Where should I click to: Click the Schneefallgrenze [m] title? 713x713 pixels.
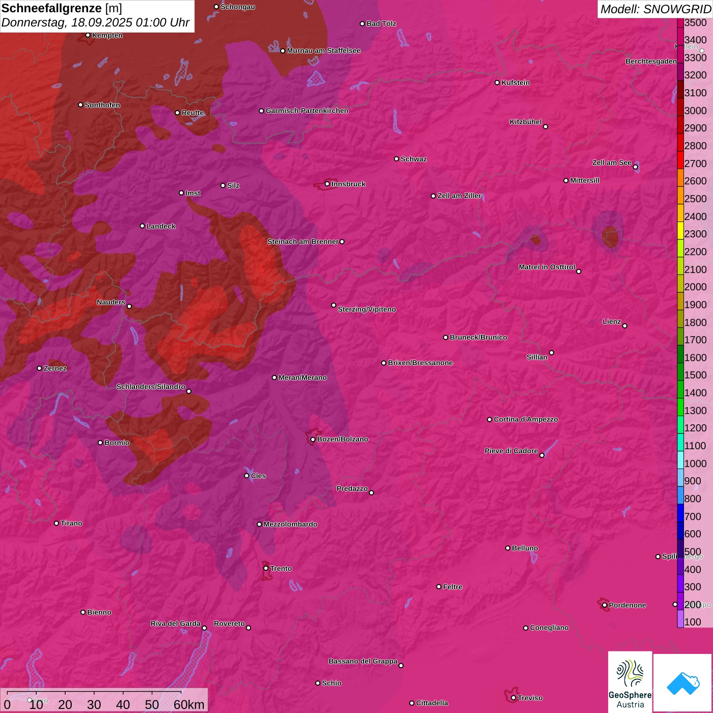coord(62,8)
